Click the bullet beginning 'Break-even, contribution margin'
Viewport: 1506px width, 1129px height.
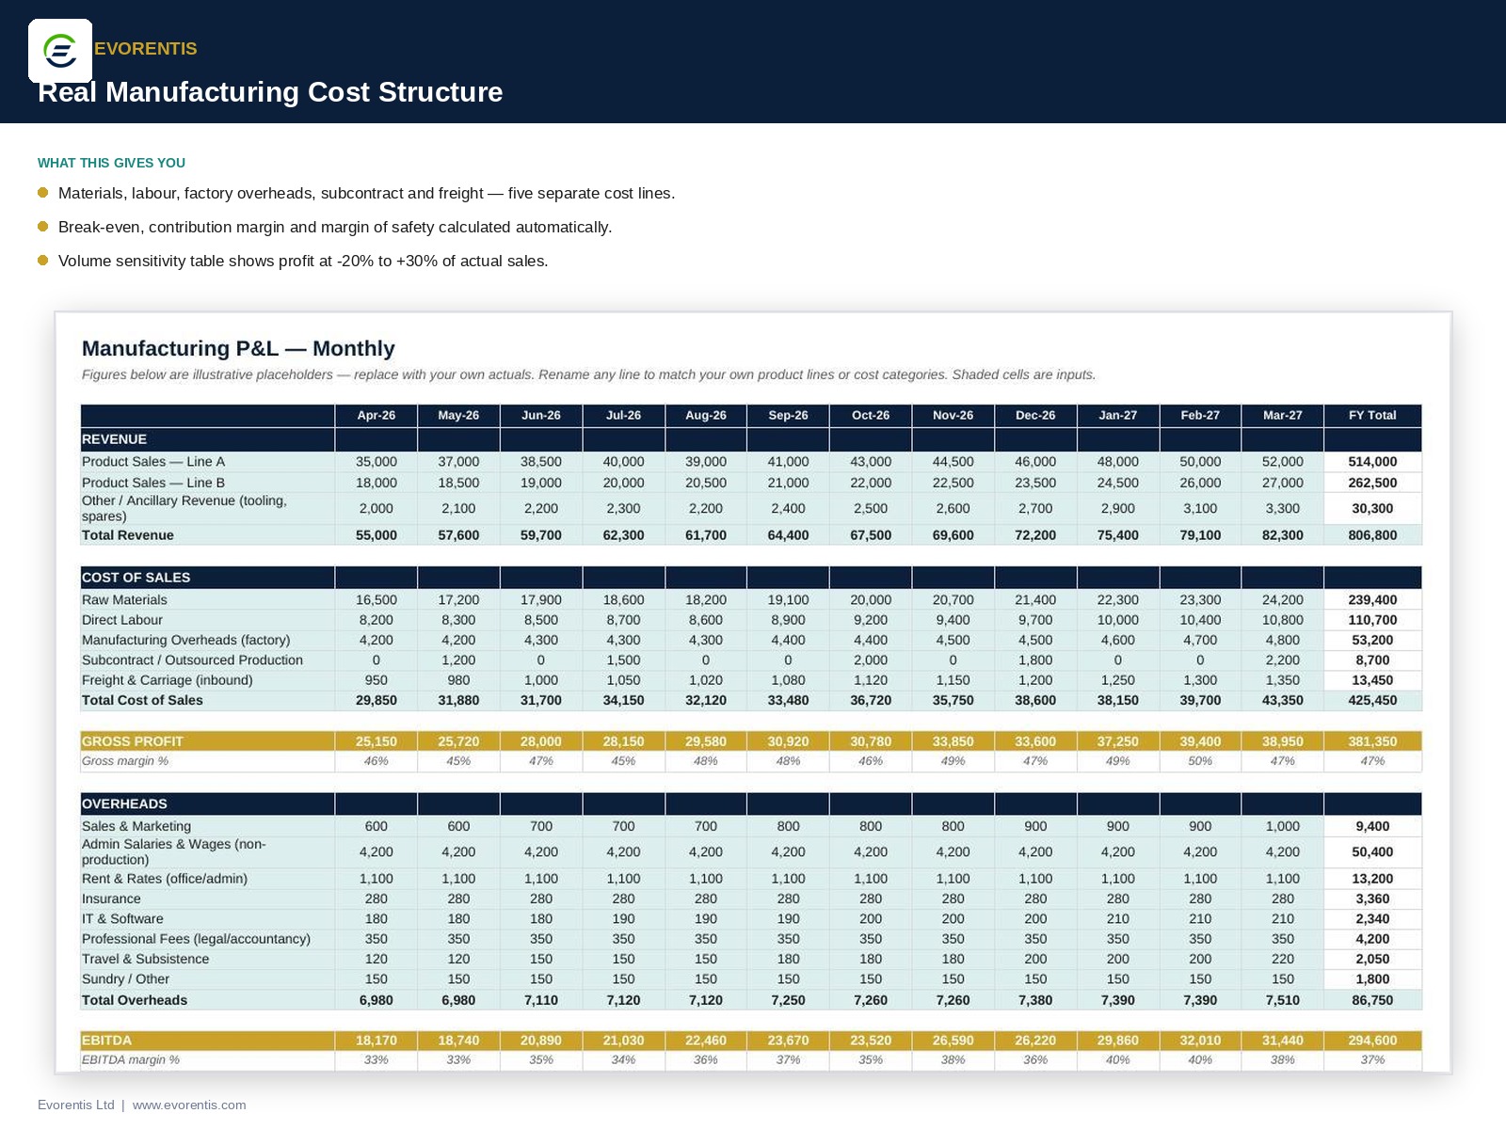(x=335, y=227)
